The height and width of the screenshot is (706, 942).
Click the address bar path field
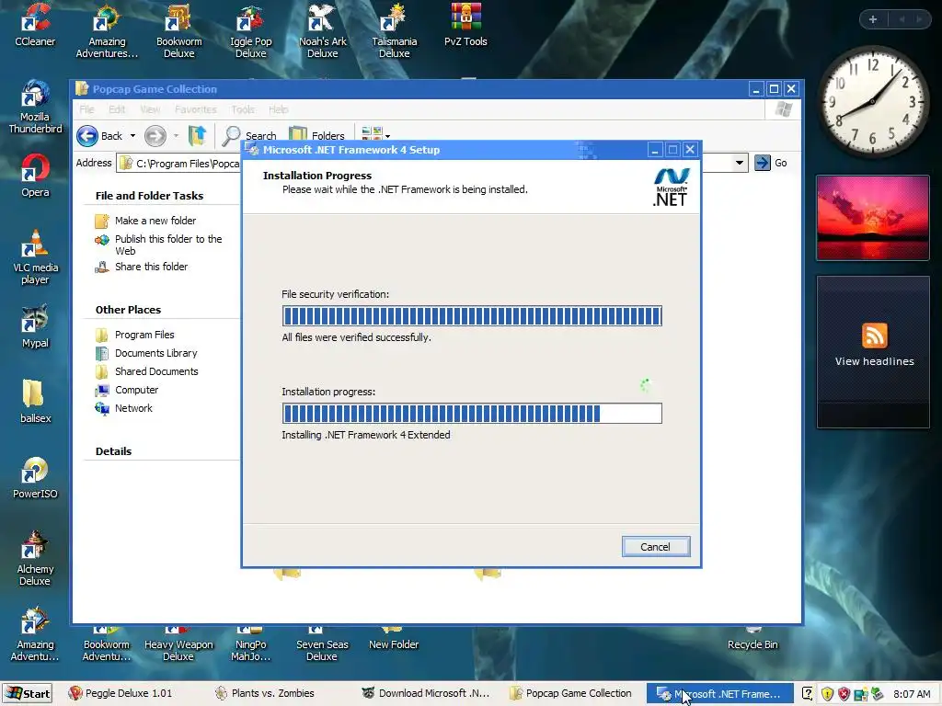[x=180, y=164]
